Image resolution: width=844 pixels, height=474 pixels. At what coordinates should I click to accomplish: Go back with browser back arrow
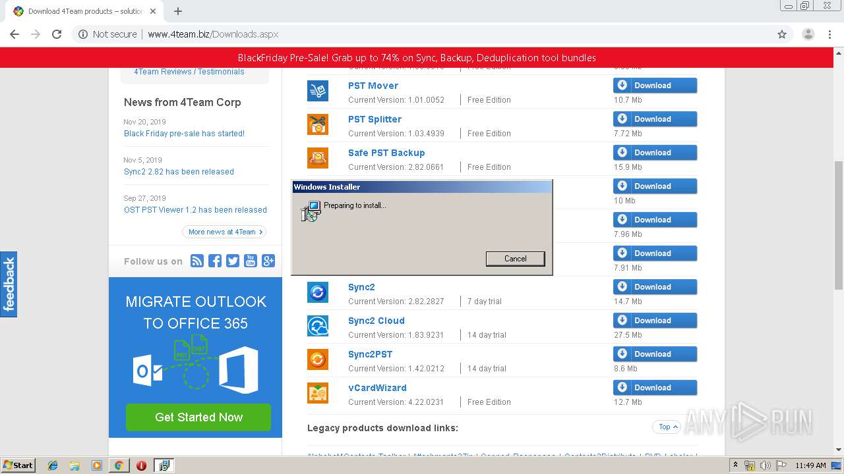coord(15,34)
